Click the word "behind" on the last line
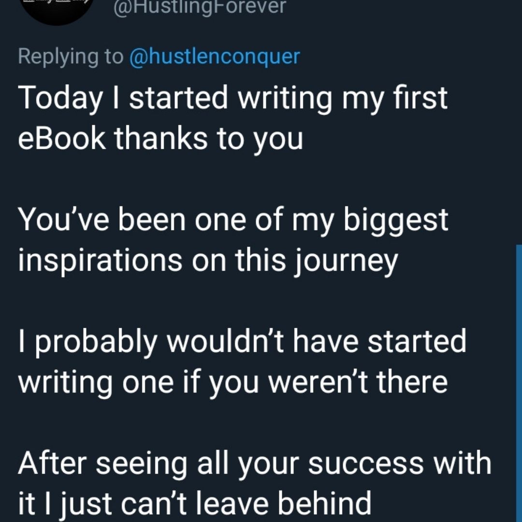This screenshot has width=522, height=522. (325, 503)
